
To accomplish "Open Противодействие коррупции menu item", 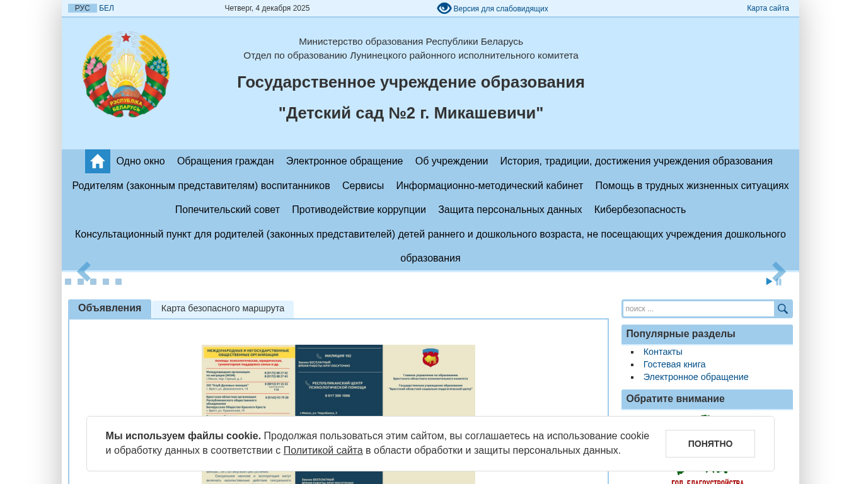I will pyautogui.click(x=359, y=210).
